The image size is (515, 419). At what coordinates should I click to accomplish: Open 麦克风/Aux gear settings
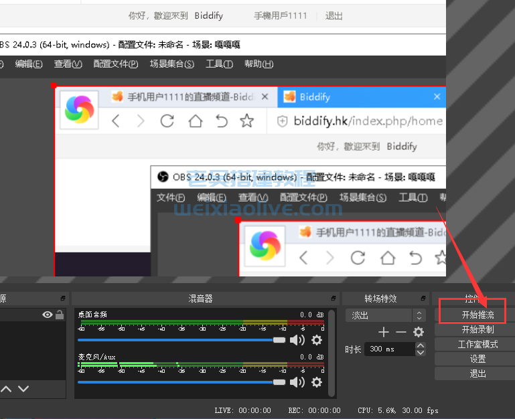point(317,382)
